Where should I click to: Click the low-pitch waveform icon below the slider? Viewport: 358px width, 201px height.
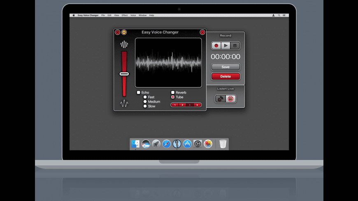click(x=124, y=103)
